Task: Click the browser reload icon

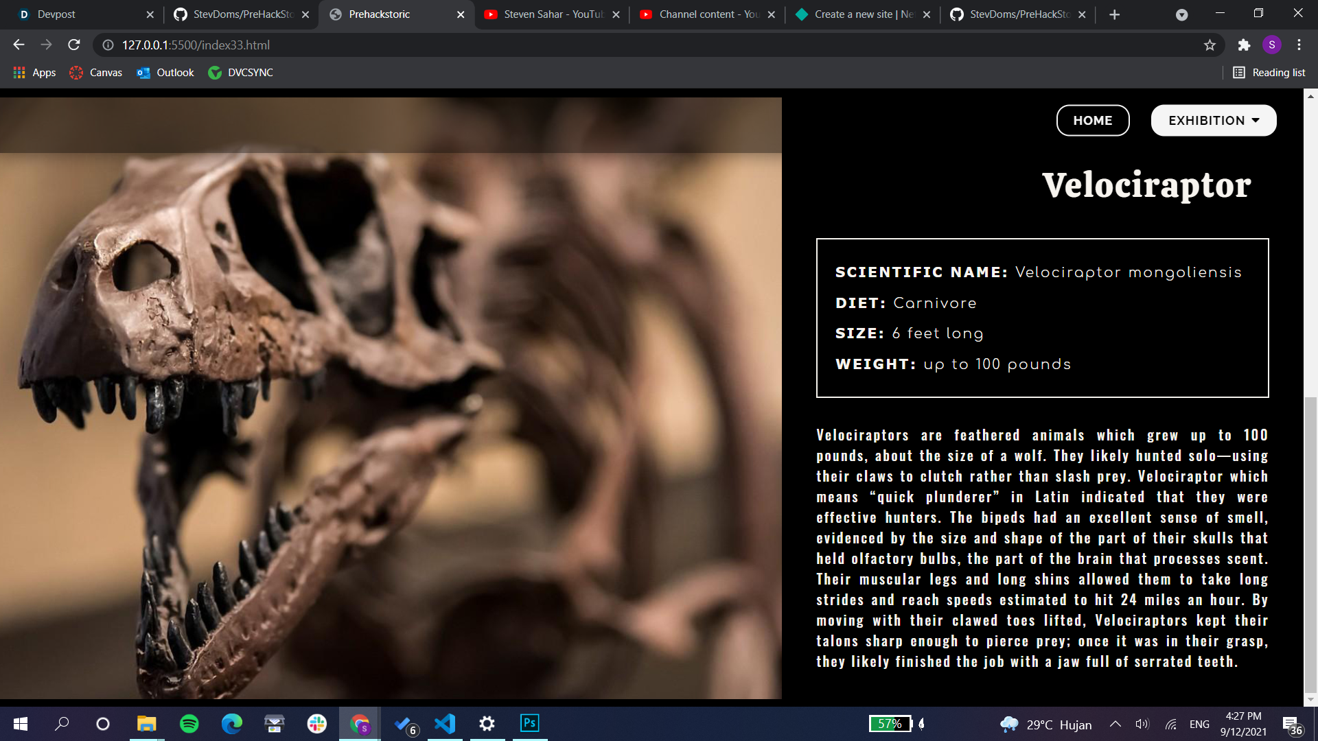Action: pyautogui.click(x=74, y=45)
